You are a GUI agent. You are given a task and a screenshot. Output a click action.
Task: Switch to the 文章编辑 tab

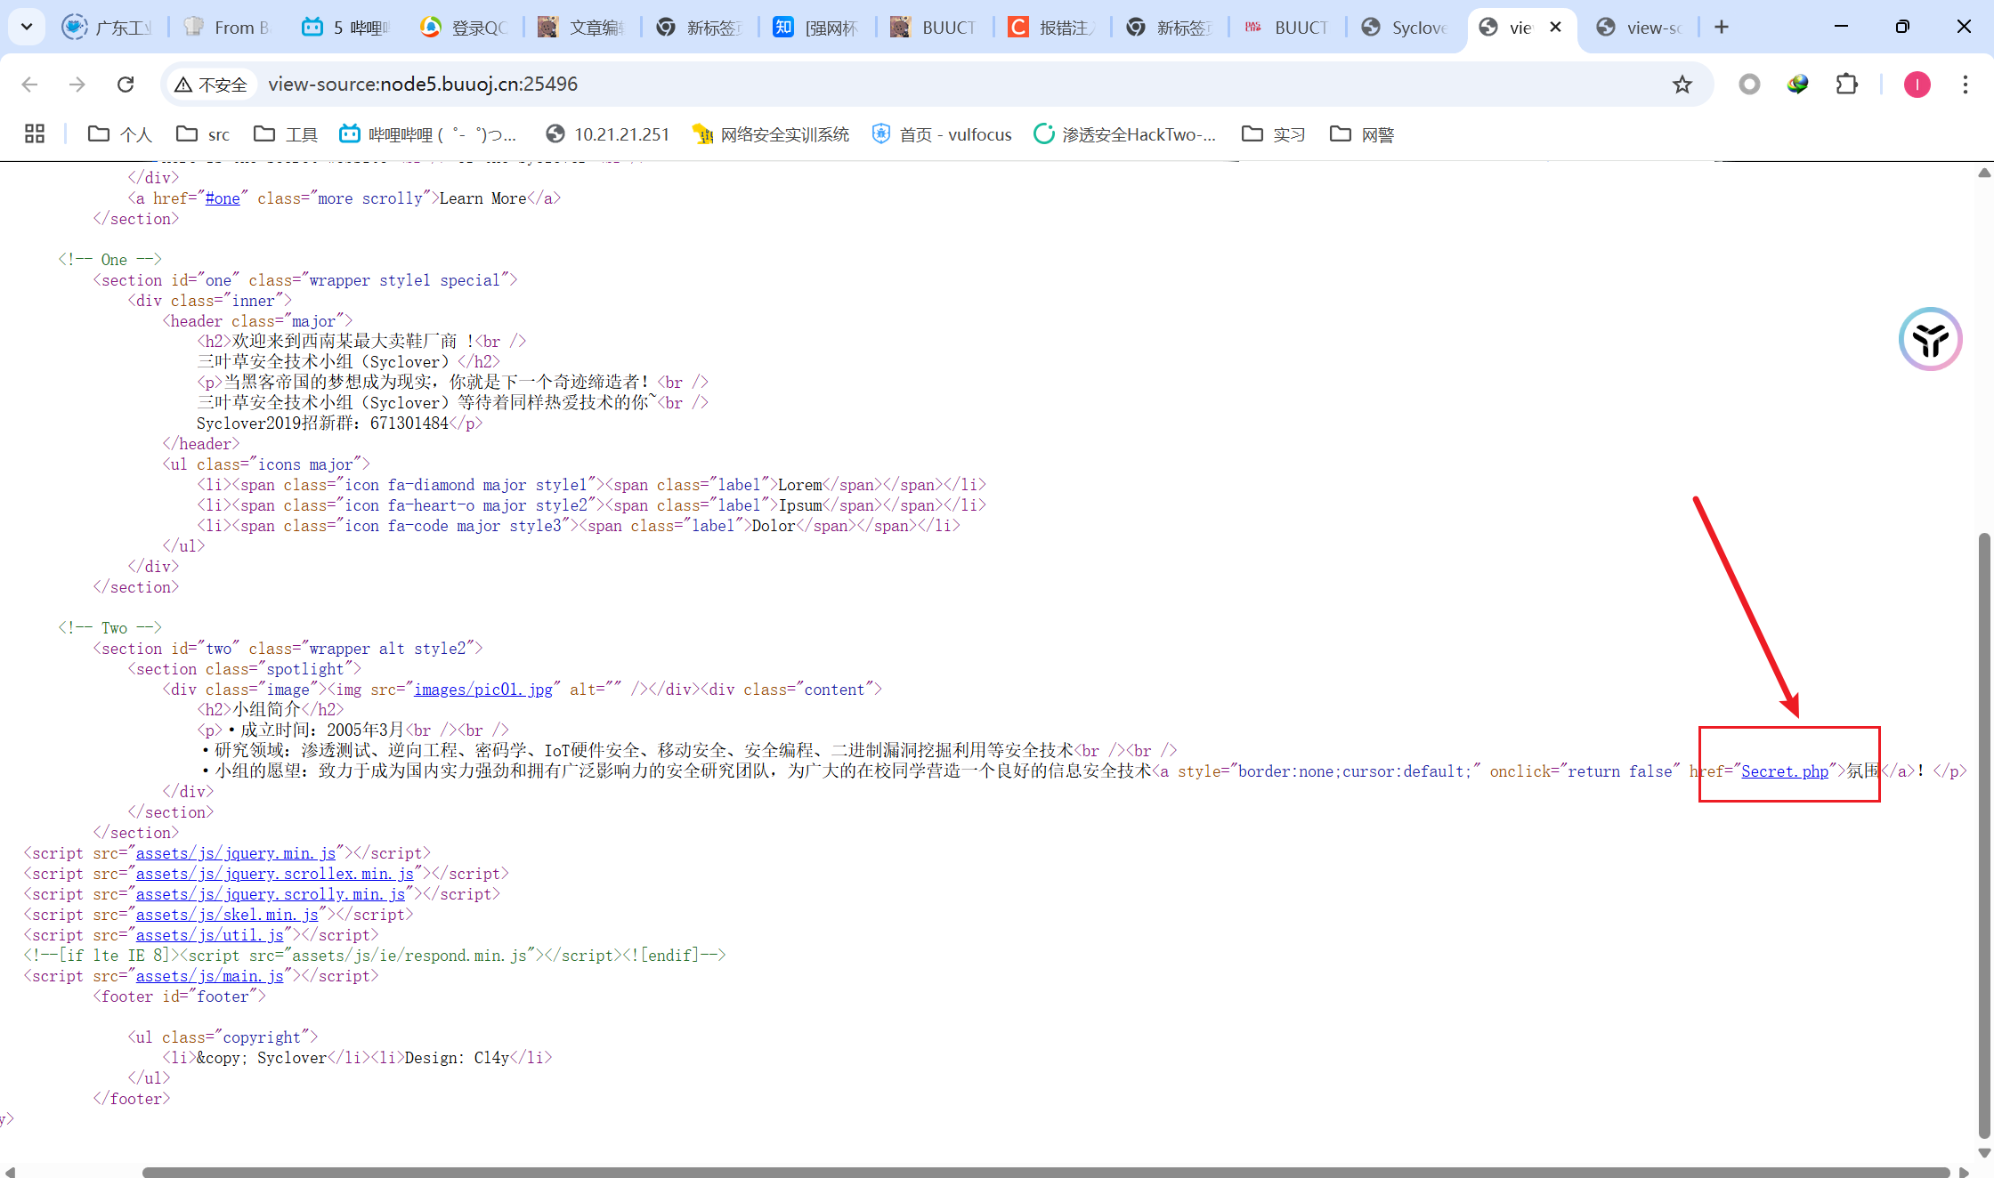[580, 28]
